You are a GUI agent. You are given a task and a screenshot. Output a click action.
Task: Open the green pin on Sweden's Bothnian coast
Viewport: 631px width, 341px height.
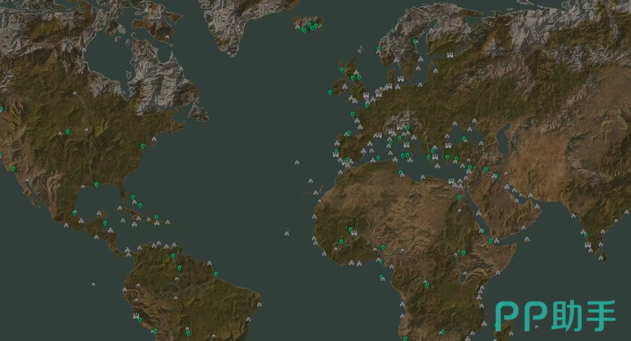(415, 42)
